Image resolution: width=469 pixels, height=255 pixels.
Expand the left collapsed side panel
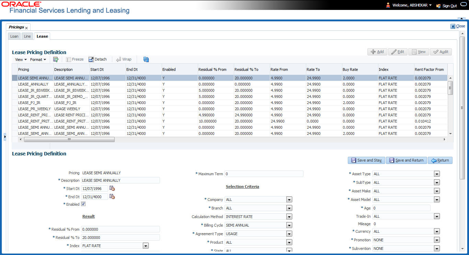(5, 137)
